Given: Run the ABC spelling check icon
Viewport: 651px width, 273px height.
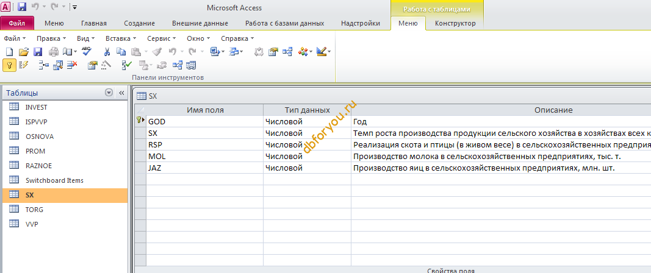Looking at the screenshot, I should pyautogui.click(x=87, y=51).
